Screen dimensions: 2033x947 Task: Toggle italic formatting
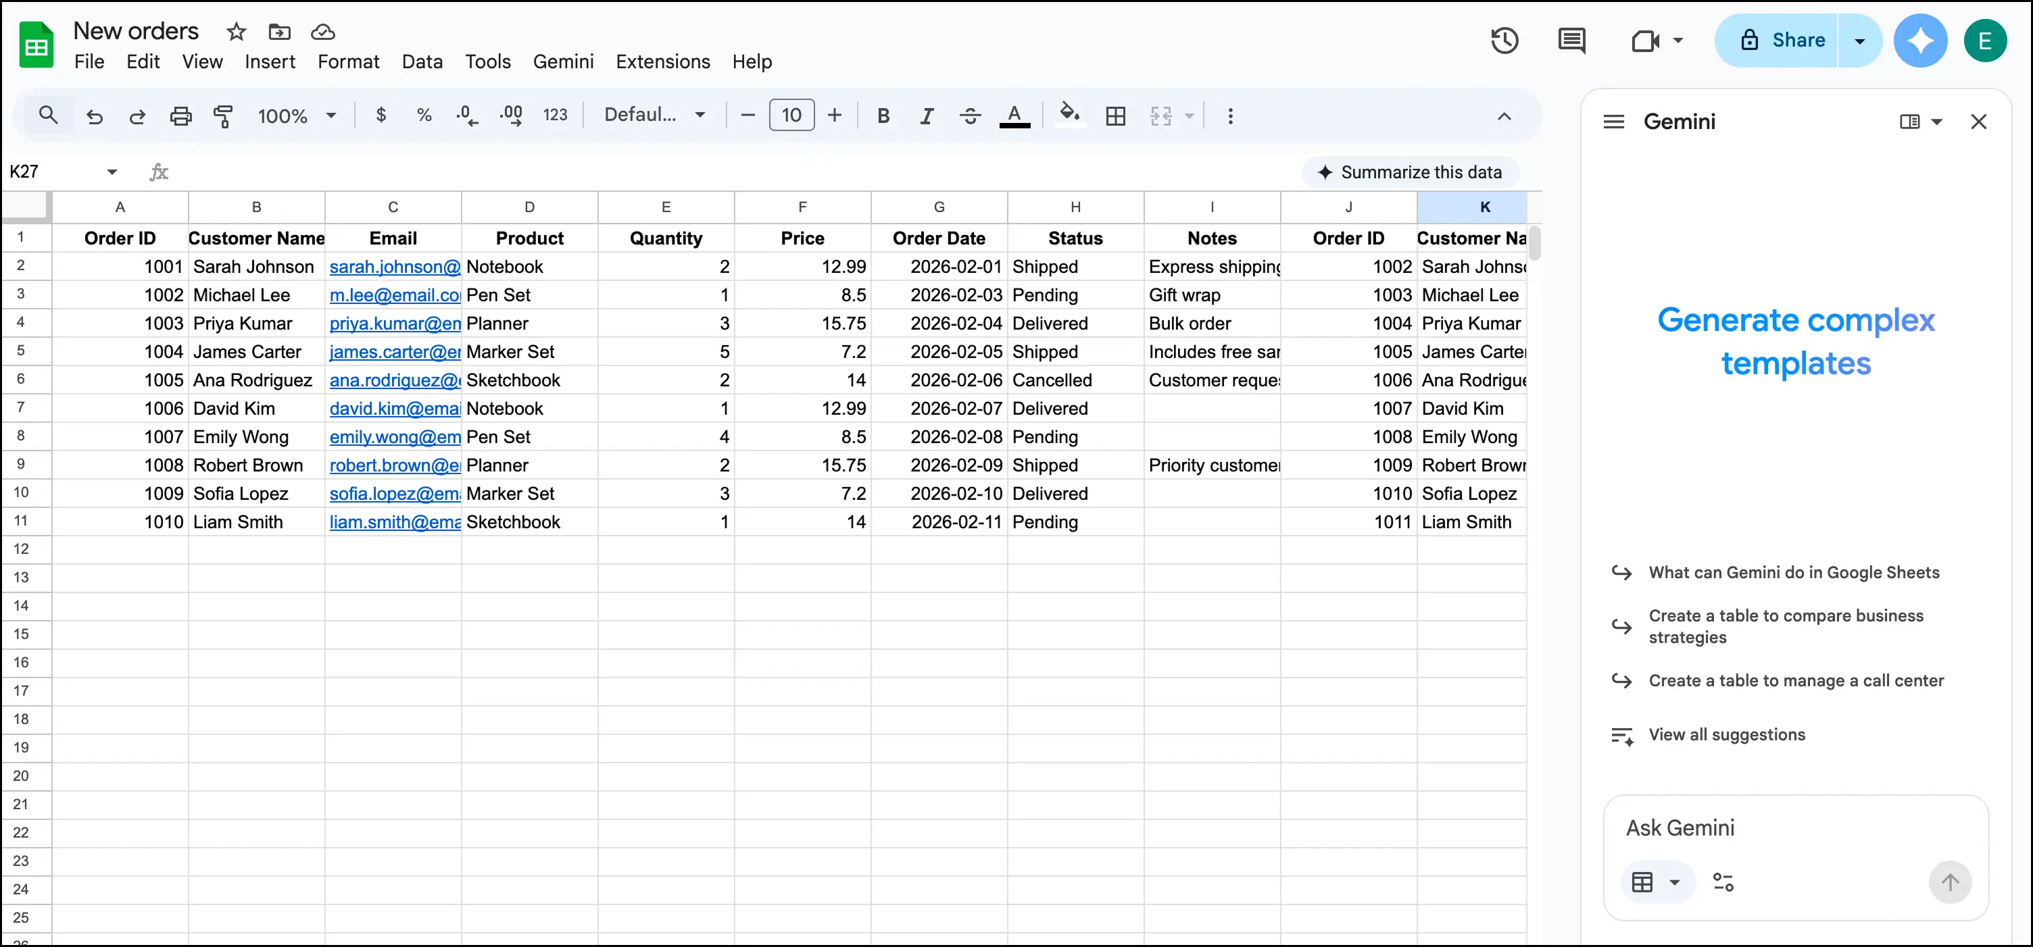(926, 115)
